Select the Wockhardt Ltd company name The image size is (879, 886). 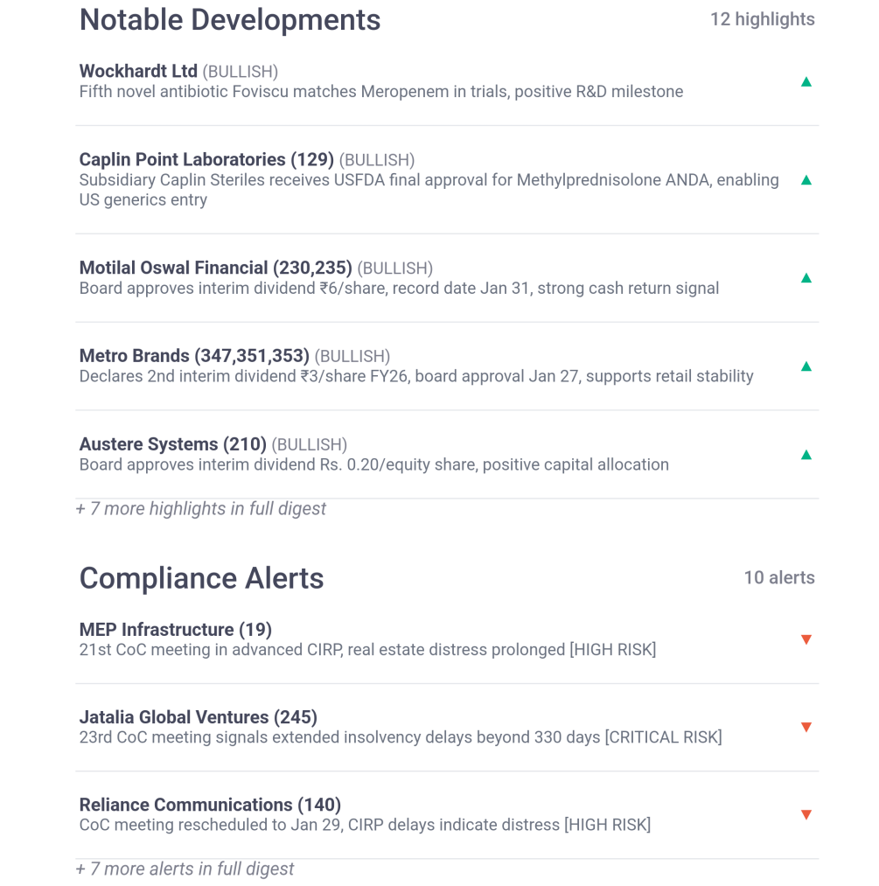(138, 71)
